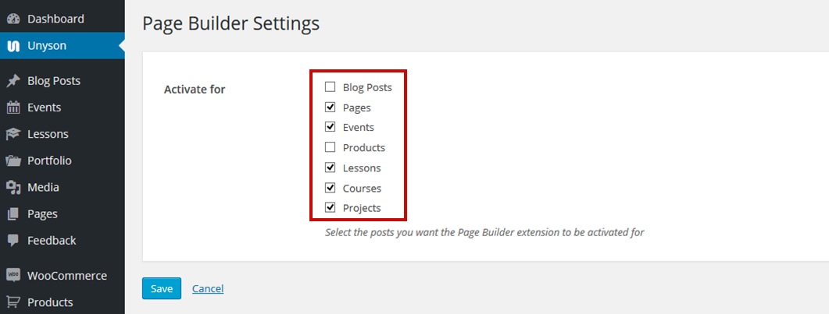829x314 pixels.
Task: Click the Blog Posts pushpin icon
Action: [13, 80]
